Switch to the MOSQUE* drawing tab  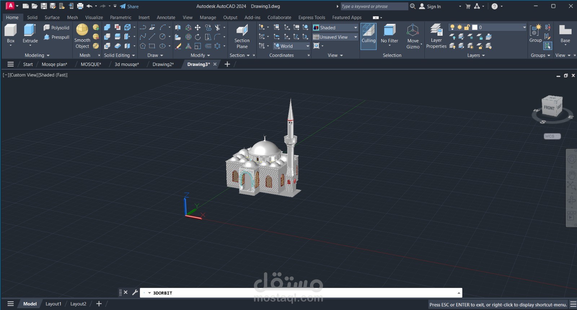[x=91, y=64]
